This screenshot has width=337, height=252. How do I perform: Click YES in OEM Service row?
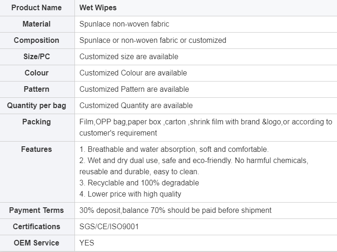pyautogui.click(x=87, y=243)
